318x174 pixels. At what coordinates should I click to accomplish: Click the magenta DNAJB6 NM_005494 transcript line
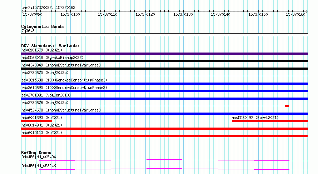tap(164, 160)
